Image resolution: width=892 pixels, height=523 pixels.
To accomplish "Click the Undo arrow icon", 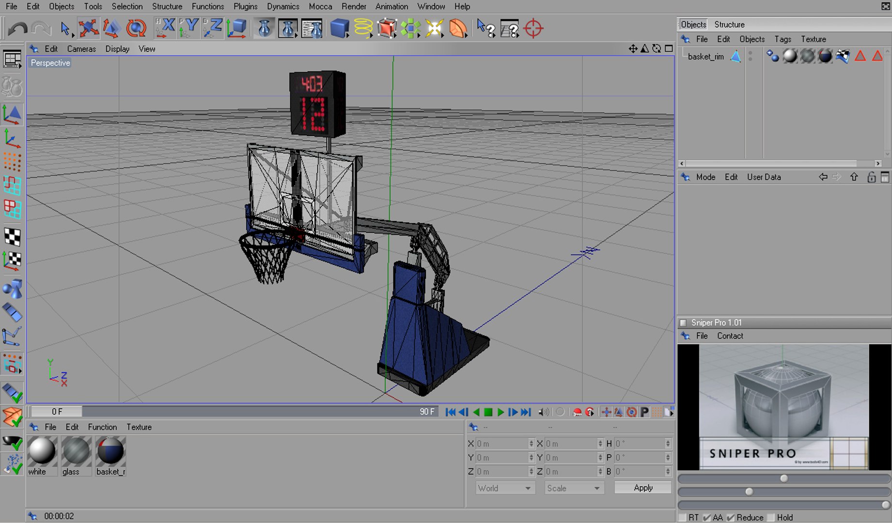I will 18,29.
